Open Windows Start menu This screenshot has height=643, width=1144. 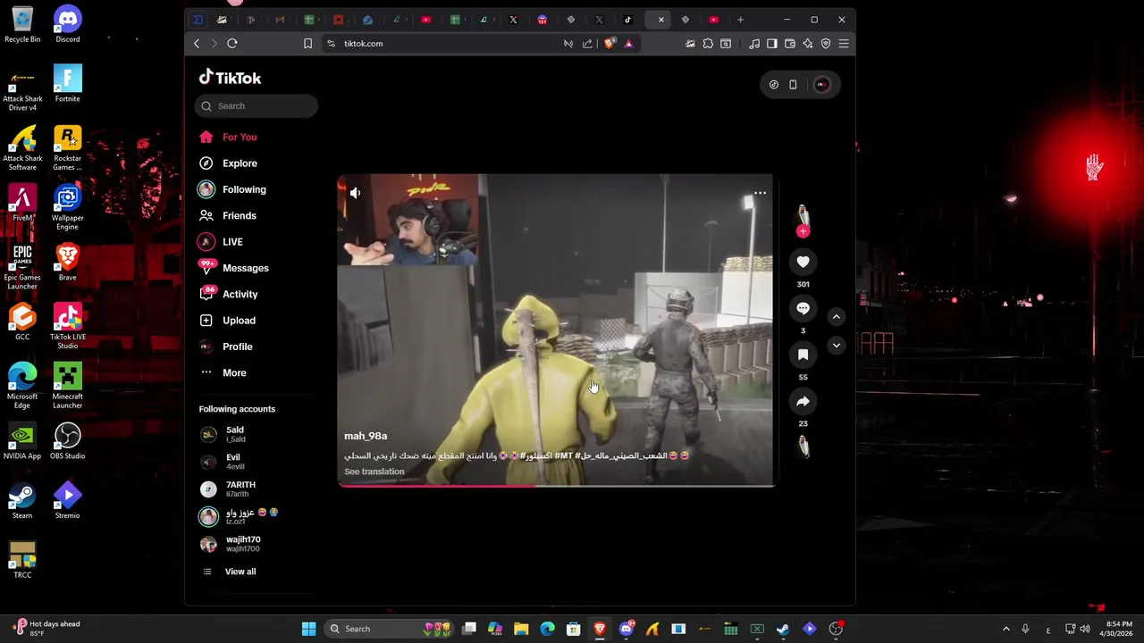point(308,629)
